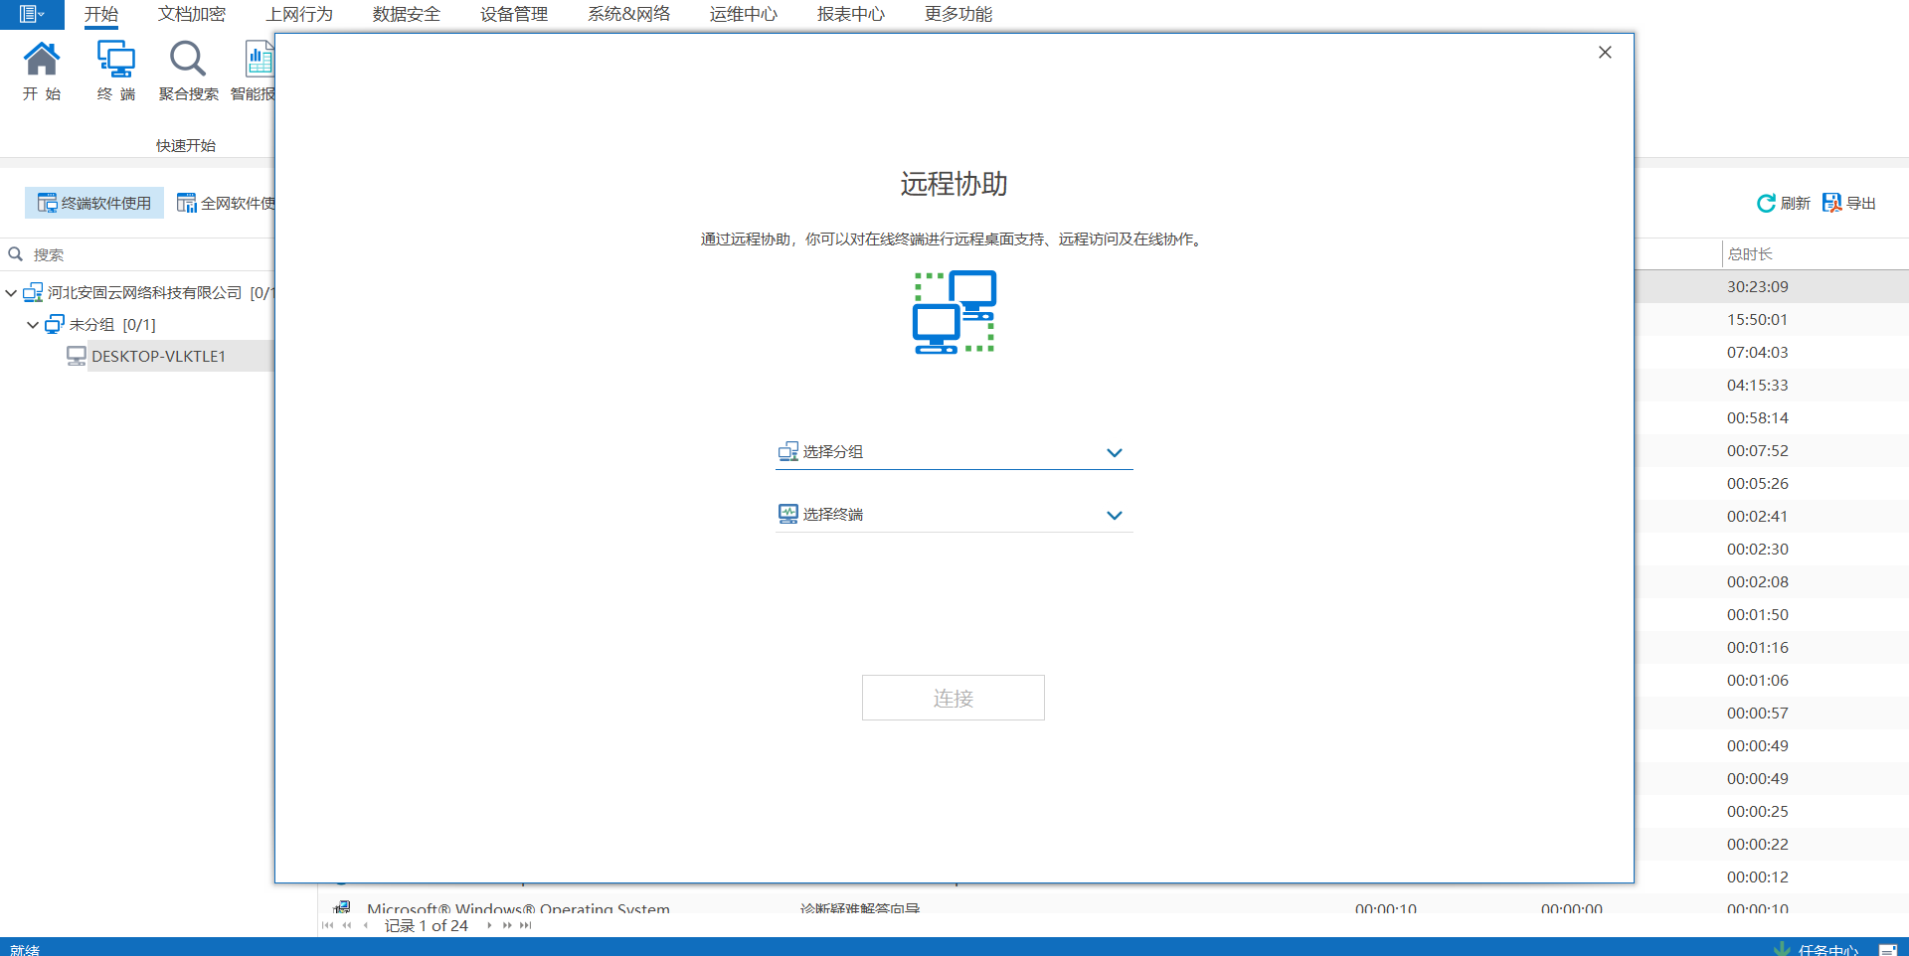Select DESKTOP-VLKTLE1 in the tree
This screenshot has width=1909, height=956.
[x=158, y=356]
